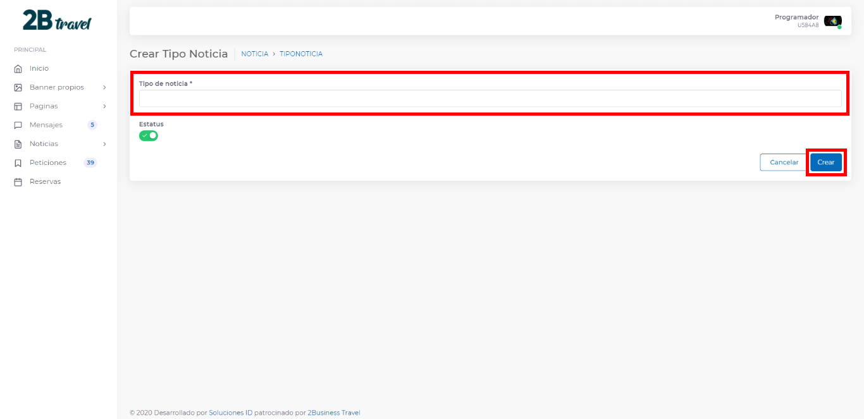
Task: Click the Crear button
Action: 826,162
